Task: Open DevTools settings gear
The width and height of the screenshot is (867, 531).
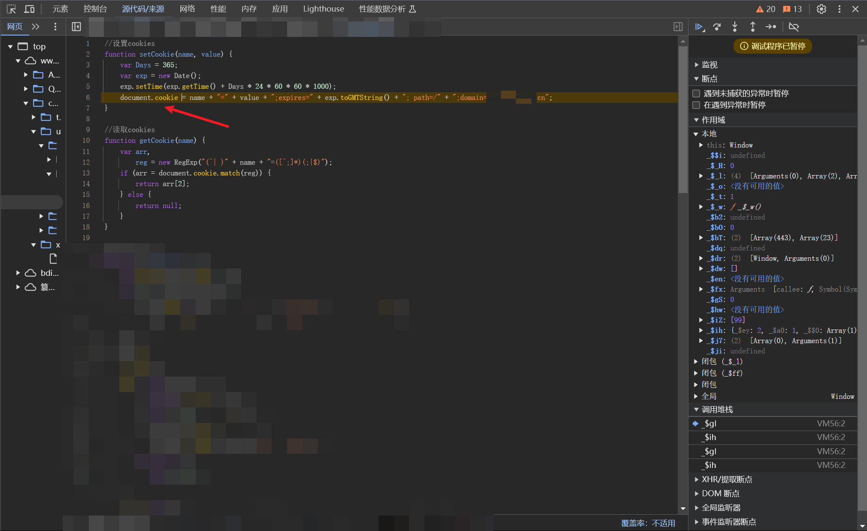Action: point(821,9)
